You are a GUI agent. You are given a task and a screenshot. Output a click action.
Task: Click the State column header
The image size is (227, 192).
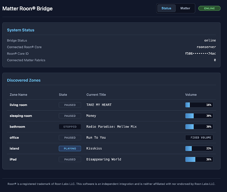(x=63, y=94)
